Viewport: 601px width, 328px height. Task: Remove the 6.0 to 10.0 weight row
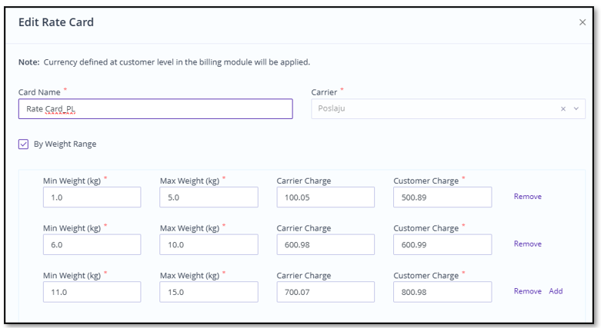[x=527, y=244]
